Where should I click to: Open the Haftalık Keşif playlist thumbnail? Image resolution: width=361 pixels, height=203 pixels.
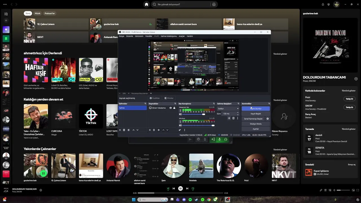(36, 70)
